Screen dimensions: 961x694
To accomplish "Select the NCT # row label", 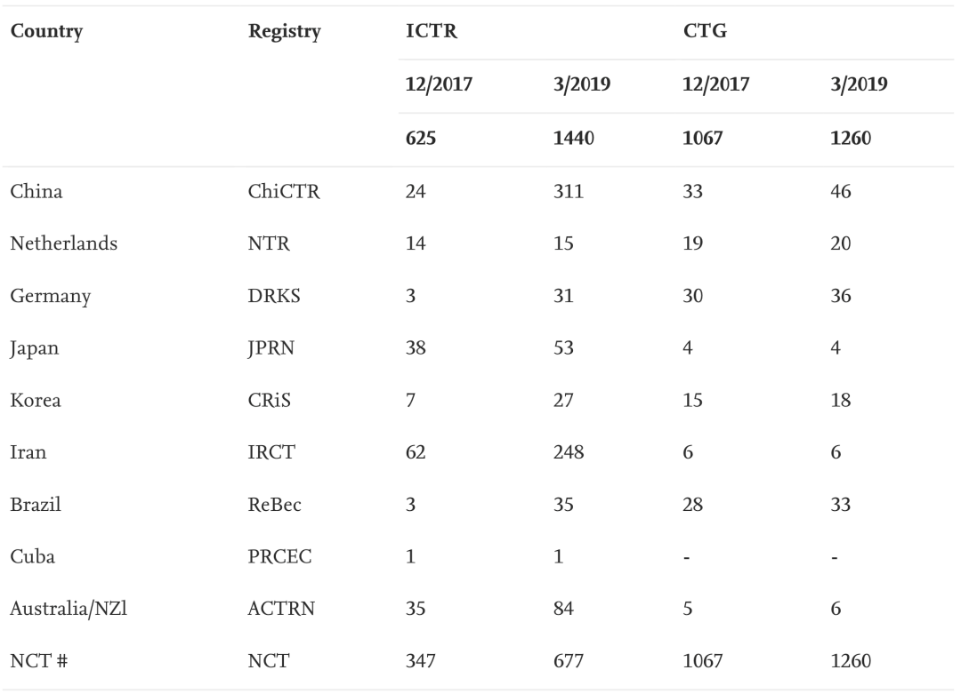I will click(38, 661).
